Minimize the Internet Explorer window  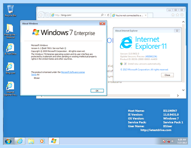pyautogui.click(x=169, y=10)
